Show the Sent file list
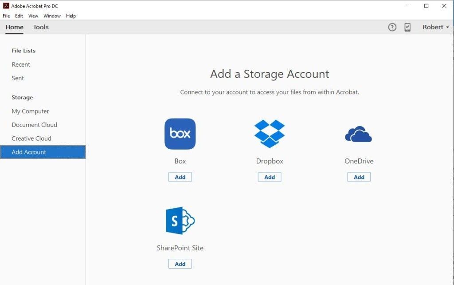The width and height of the screenshot is (454, 285). click(43, 78)
